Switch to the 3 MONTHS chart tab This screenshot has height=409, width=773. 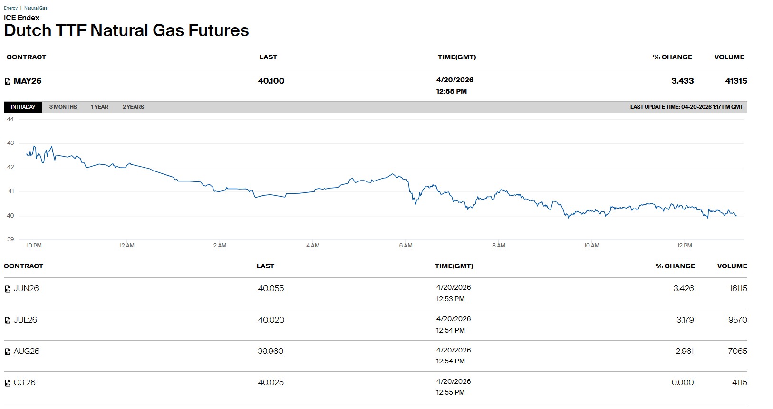tap(63, 107)
